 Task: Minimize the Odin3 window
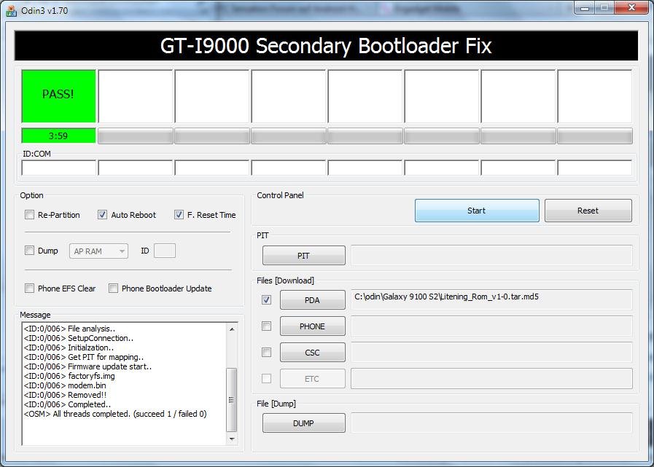(584, 8)
